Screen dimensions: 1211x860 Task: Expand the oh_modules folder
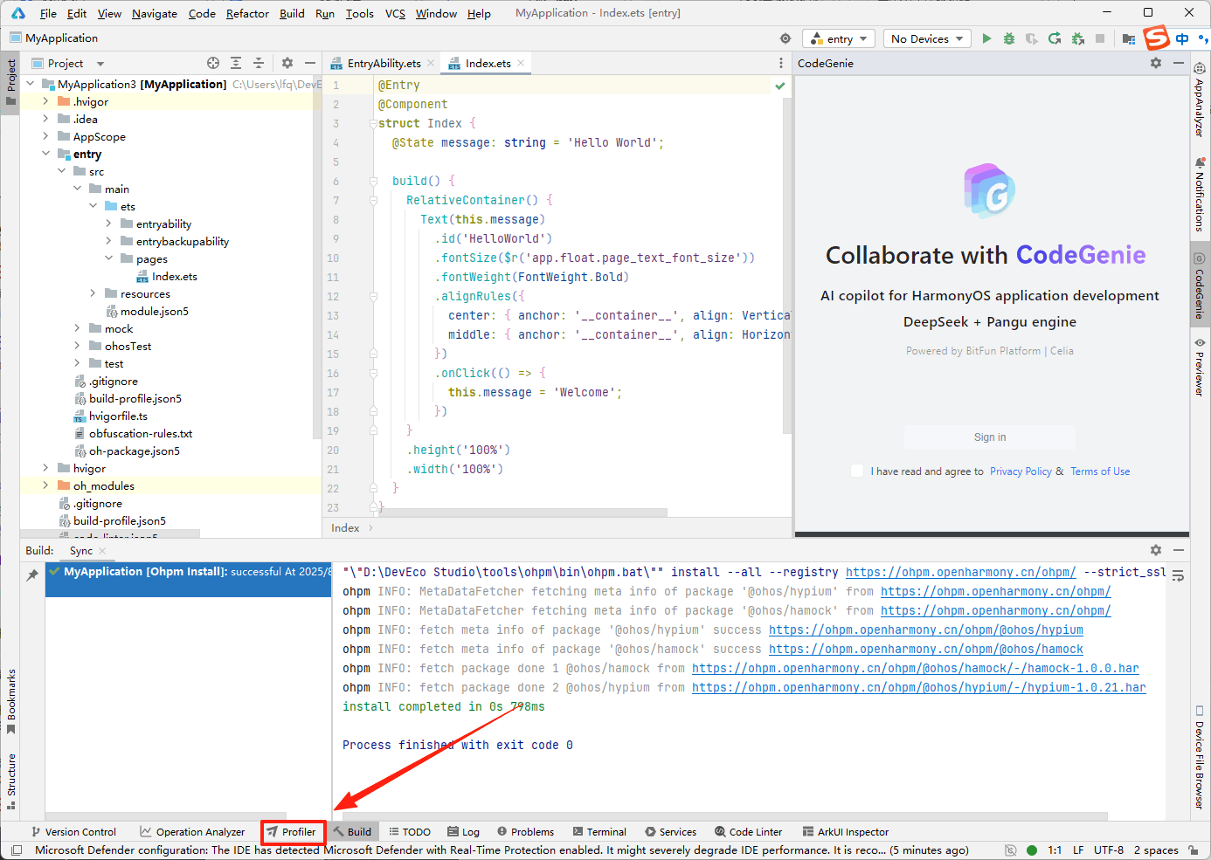pyautogui.click(x=45, y=485)
